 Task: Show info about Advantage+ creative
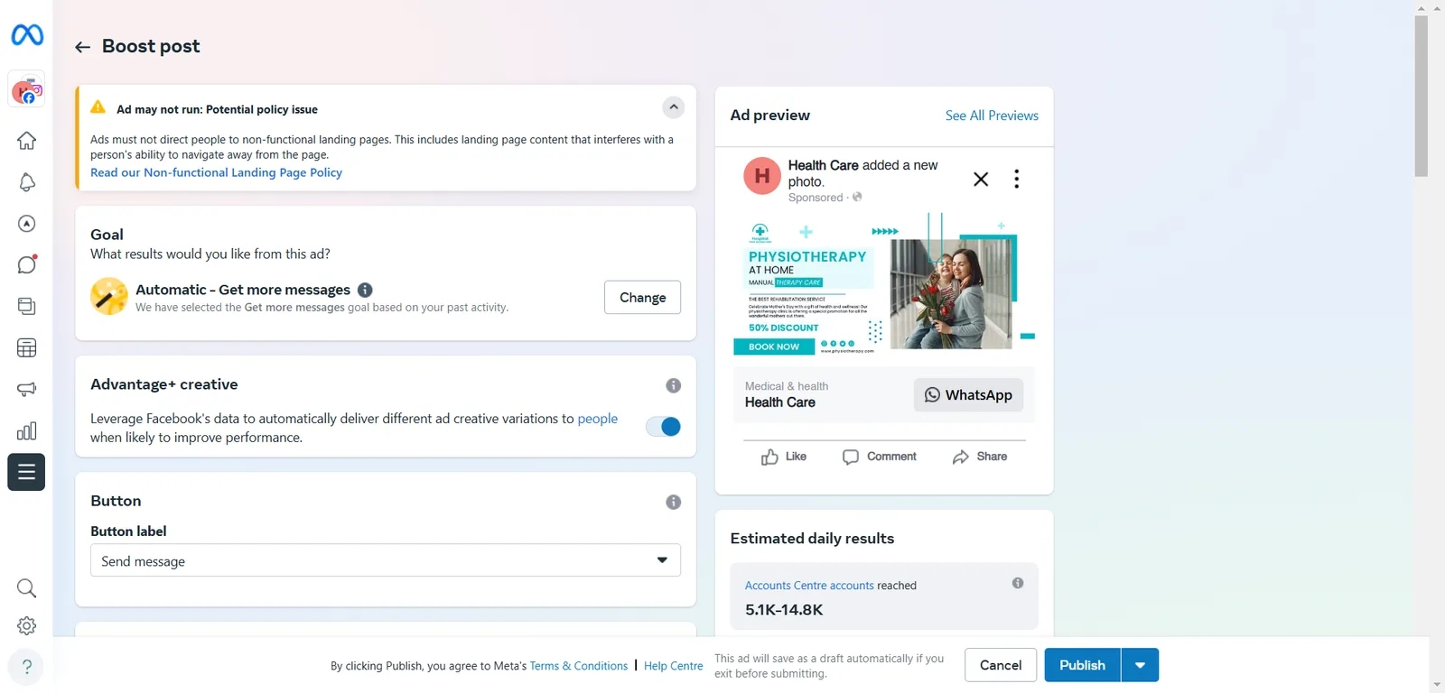coord(674,385)
